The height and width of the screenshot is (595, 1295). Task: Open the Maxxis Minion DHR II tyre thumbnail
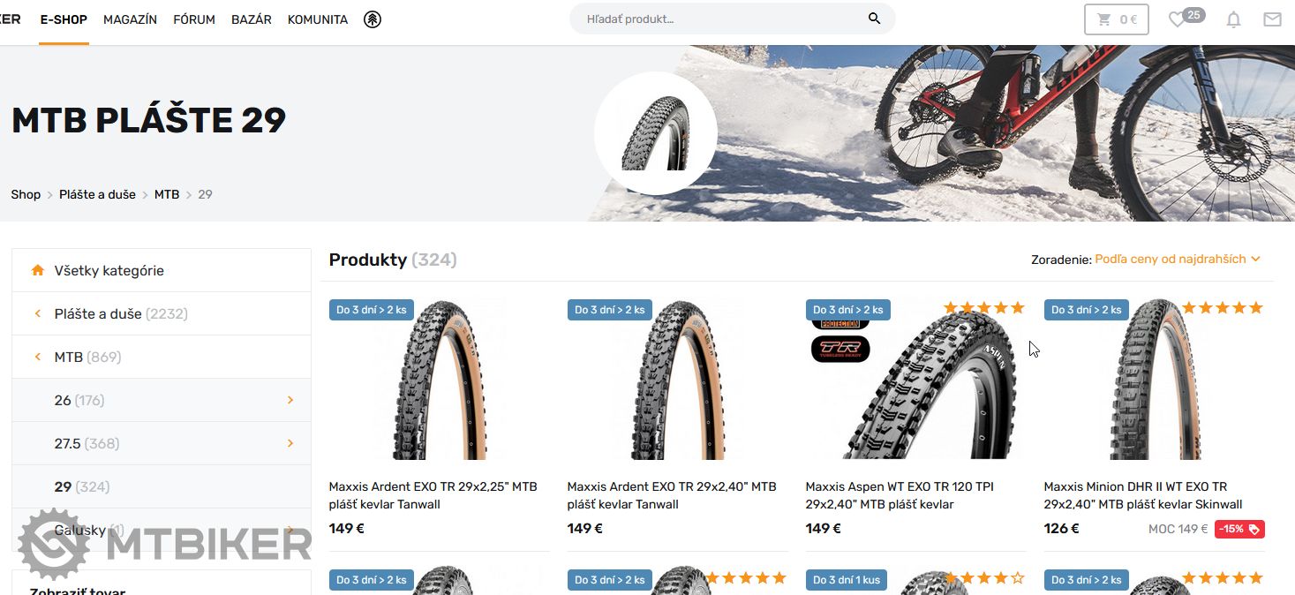[x=1154, y=380]
